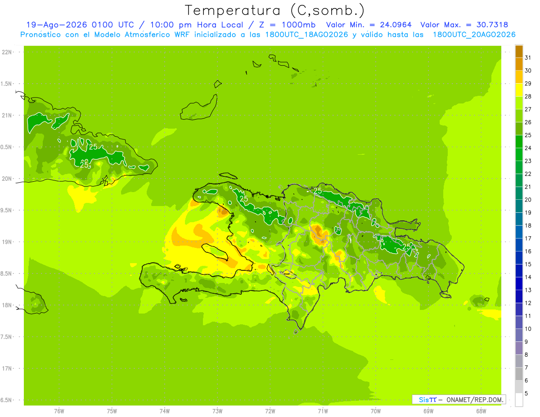Click the legend scale value "29"

tap(528, 84)
